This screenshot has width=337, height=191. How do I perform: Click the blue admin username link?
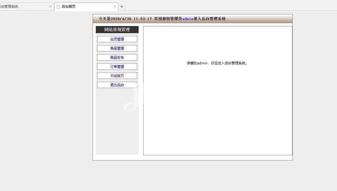pyautogui.click(x=188, y=19)
